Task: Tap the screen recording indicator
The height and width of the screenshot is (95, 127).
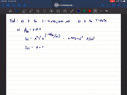Action: tap(112, 1)
